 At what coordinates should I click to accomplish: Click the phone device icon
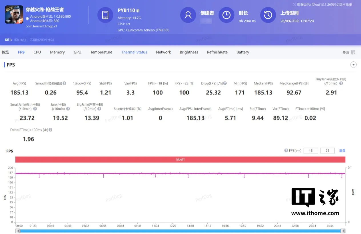click(105, 15)
